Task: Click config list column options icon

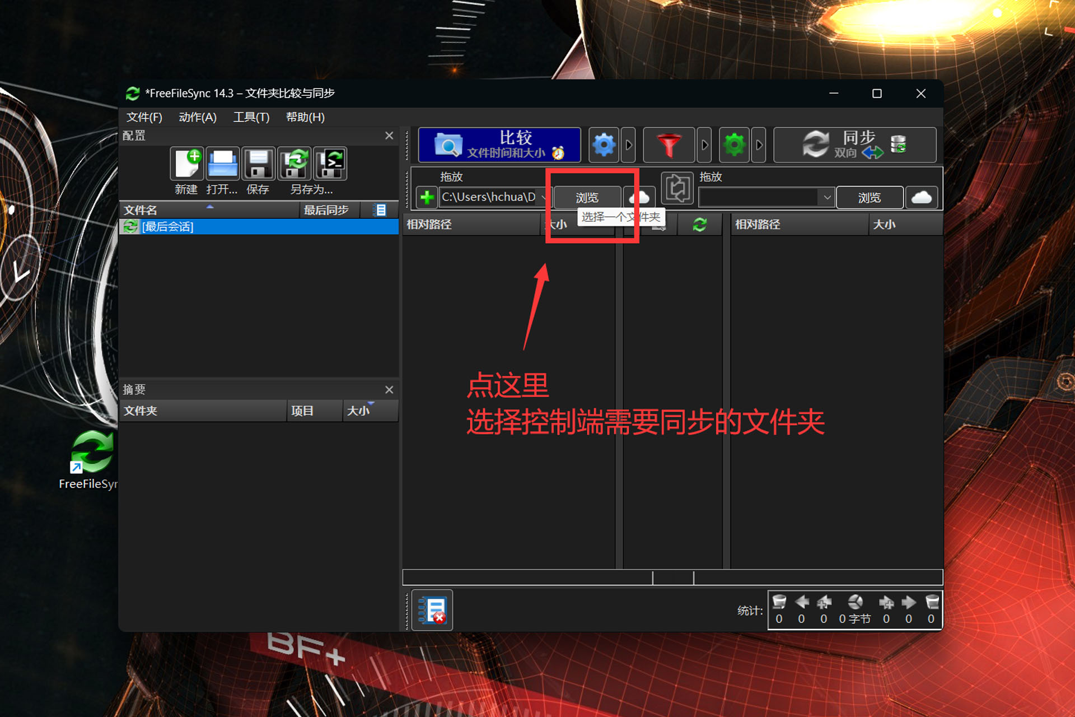Action: pyautogui.click(x=381, y=210)
